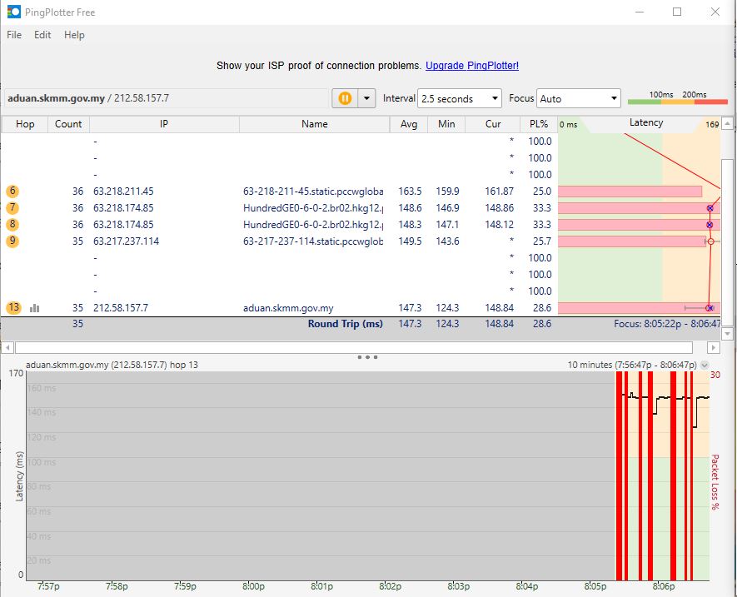Viewport: 737px width, 597px height.
Task: Select the hop 9 circle icon
Action: [x=12, y=241]
